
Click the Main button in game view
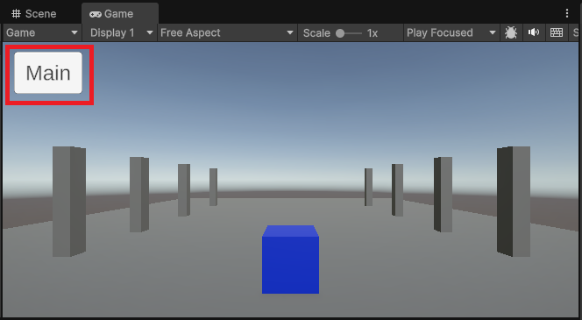point(48,73)
